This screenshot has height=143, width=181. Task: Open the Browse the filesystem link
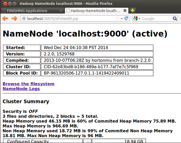point(28,84)
